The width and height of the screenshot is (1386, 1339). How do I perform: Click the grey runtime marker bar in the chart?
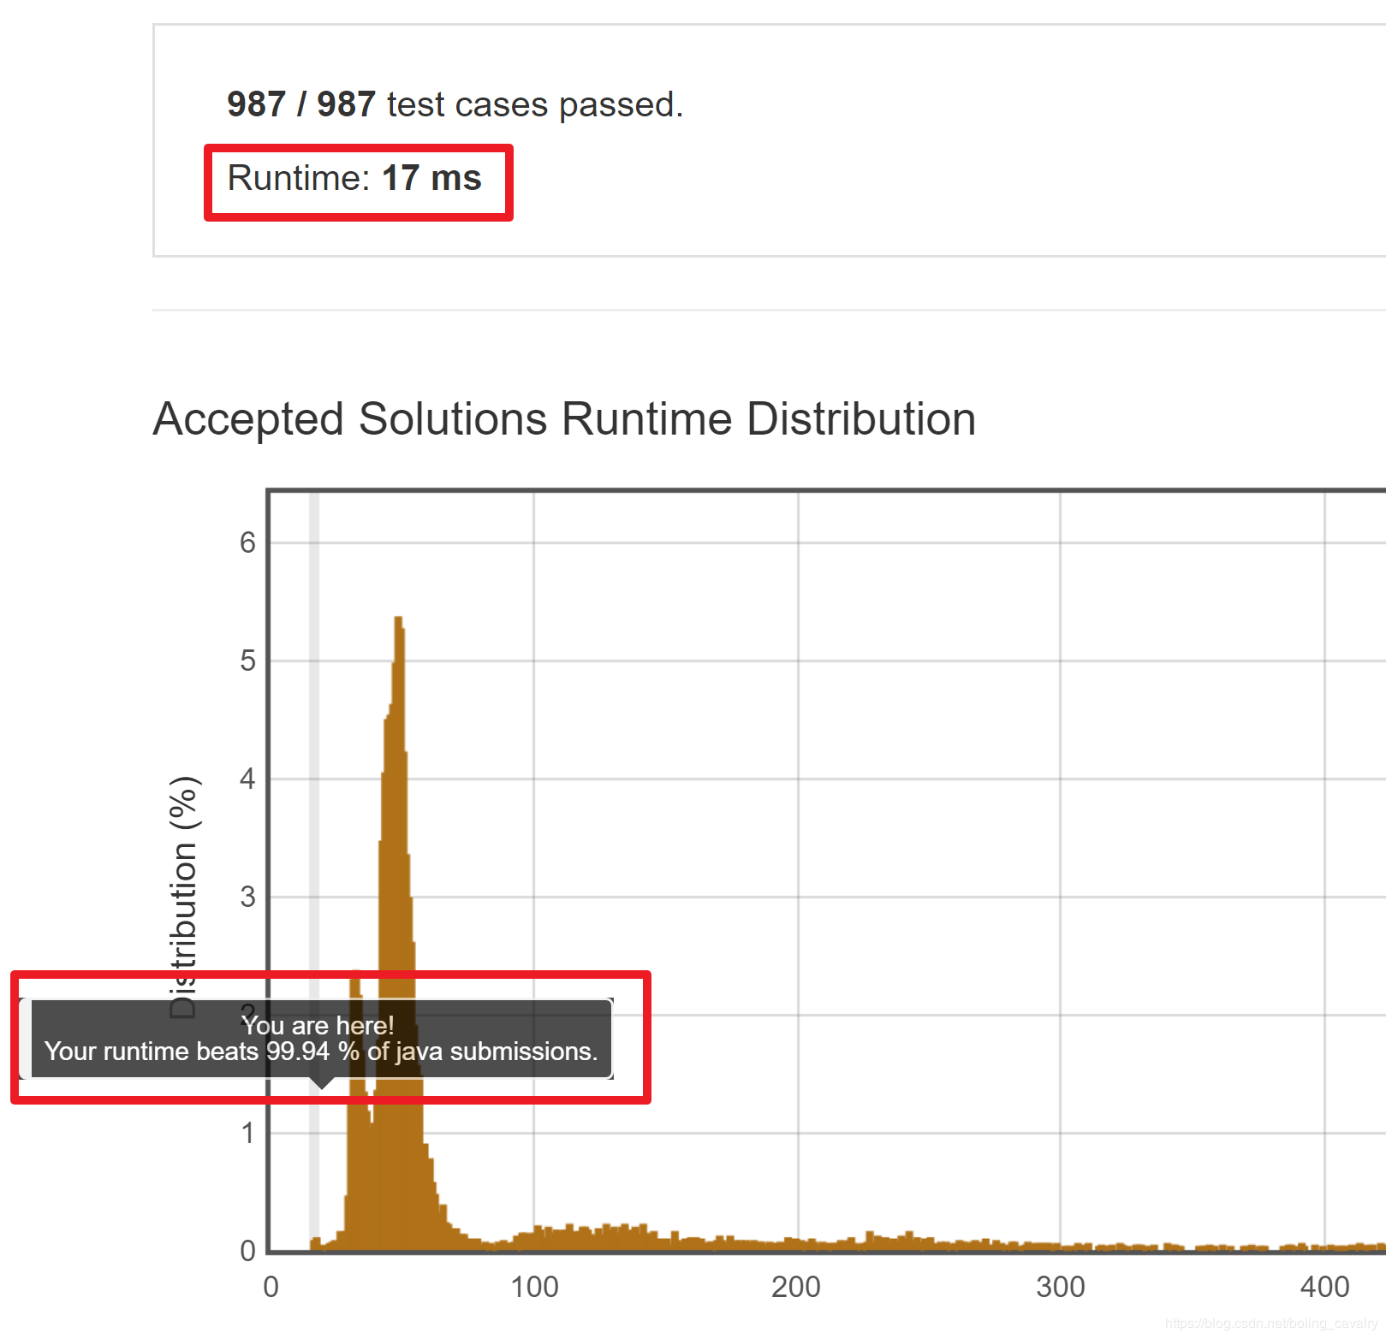pos(314,736)
